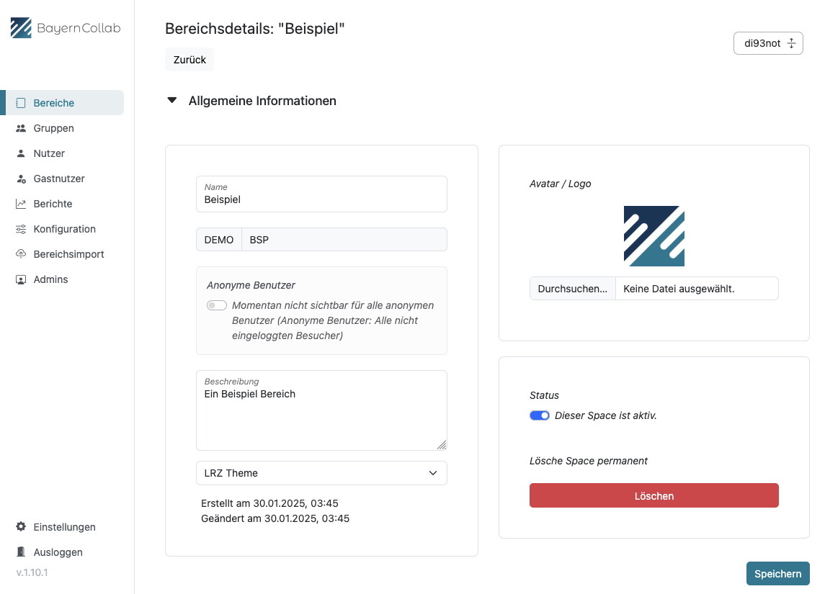Click the Speichern button
825x594 pixels.
coord(777,574)
